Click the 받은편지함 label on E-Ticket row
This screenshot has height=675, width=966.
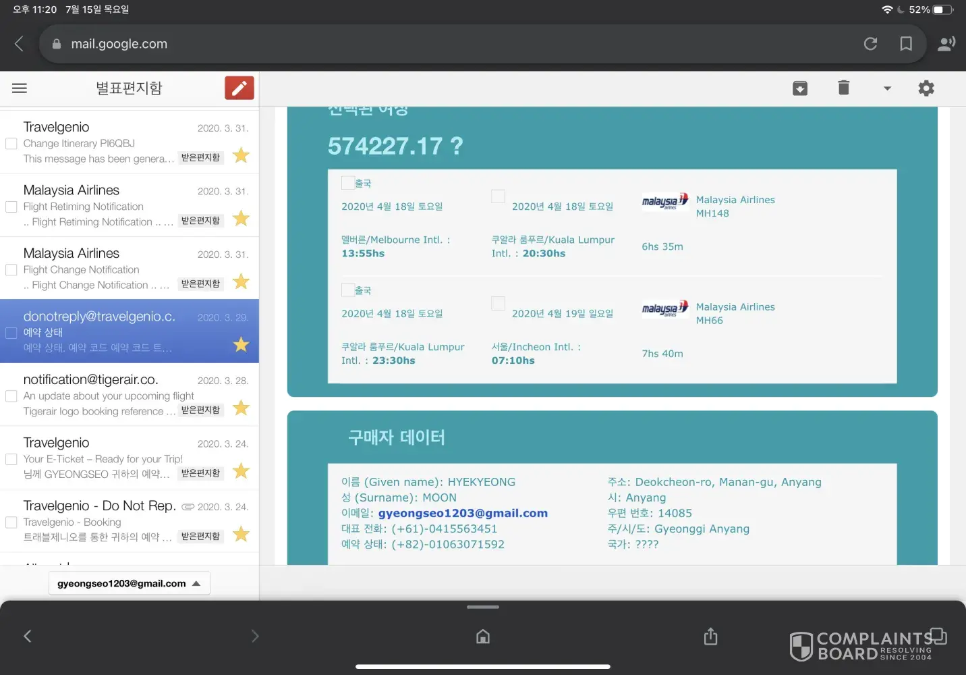[x=200, y=473]
